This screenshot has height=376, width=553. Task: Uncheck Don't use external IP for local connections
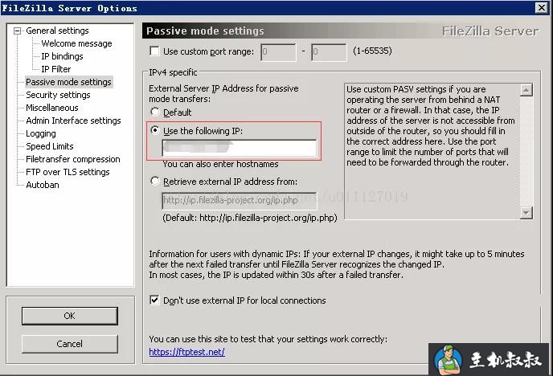(154, 300)
